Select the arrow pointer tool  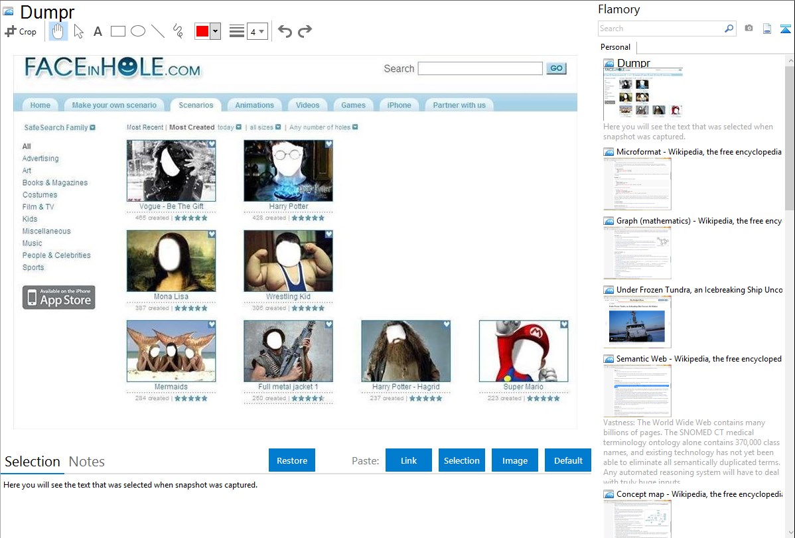click(x=78, y=31)
